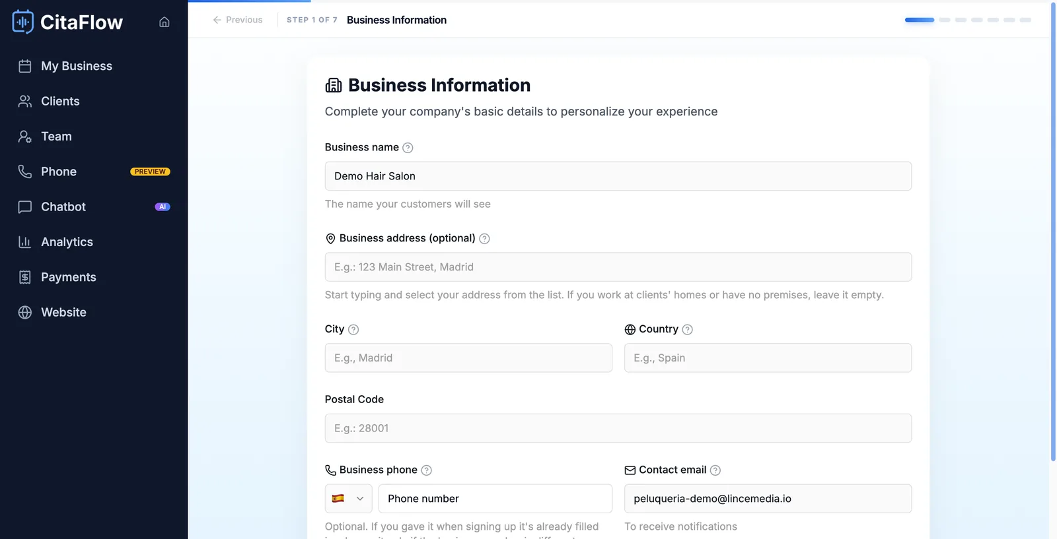The image size is (1057, 539).
Task: Click the globe icon by Country label
Action: (630, 329)
